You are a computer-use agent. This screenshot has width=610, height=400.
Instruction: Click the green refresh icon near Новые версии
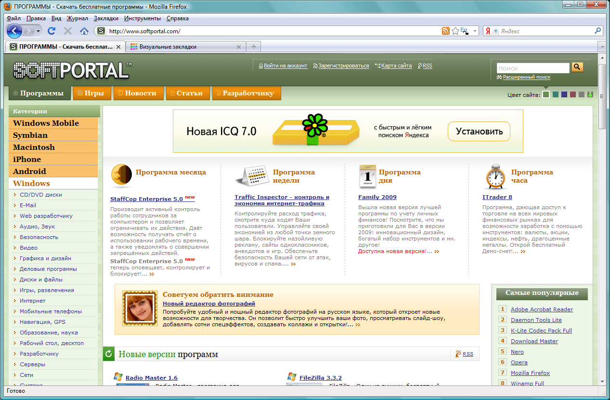(x=108, y=354)
